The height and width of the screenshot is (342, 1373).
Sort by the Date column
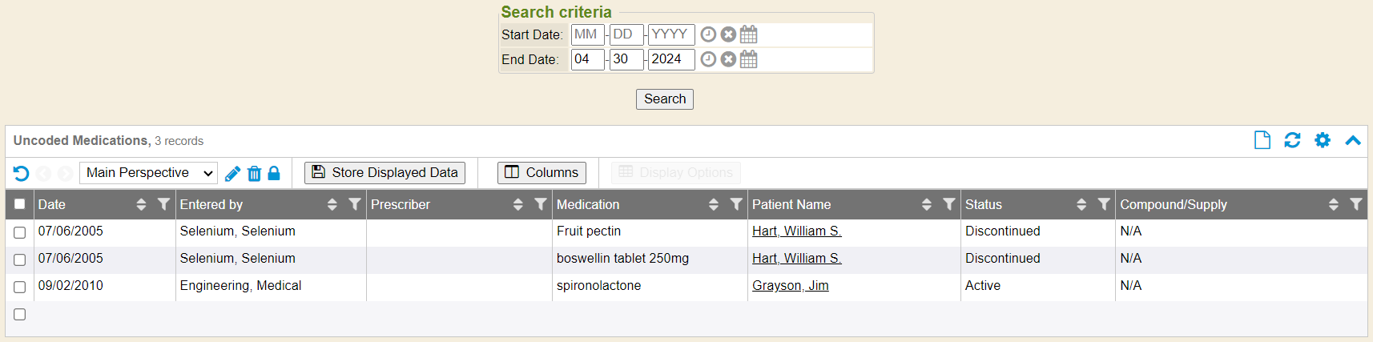click(x=141, y=204)
